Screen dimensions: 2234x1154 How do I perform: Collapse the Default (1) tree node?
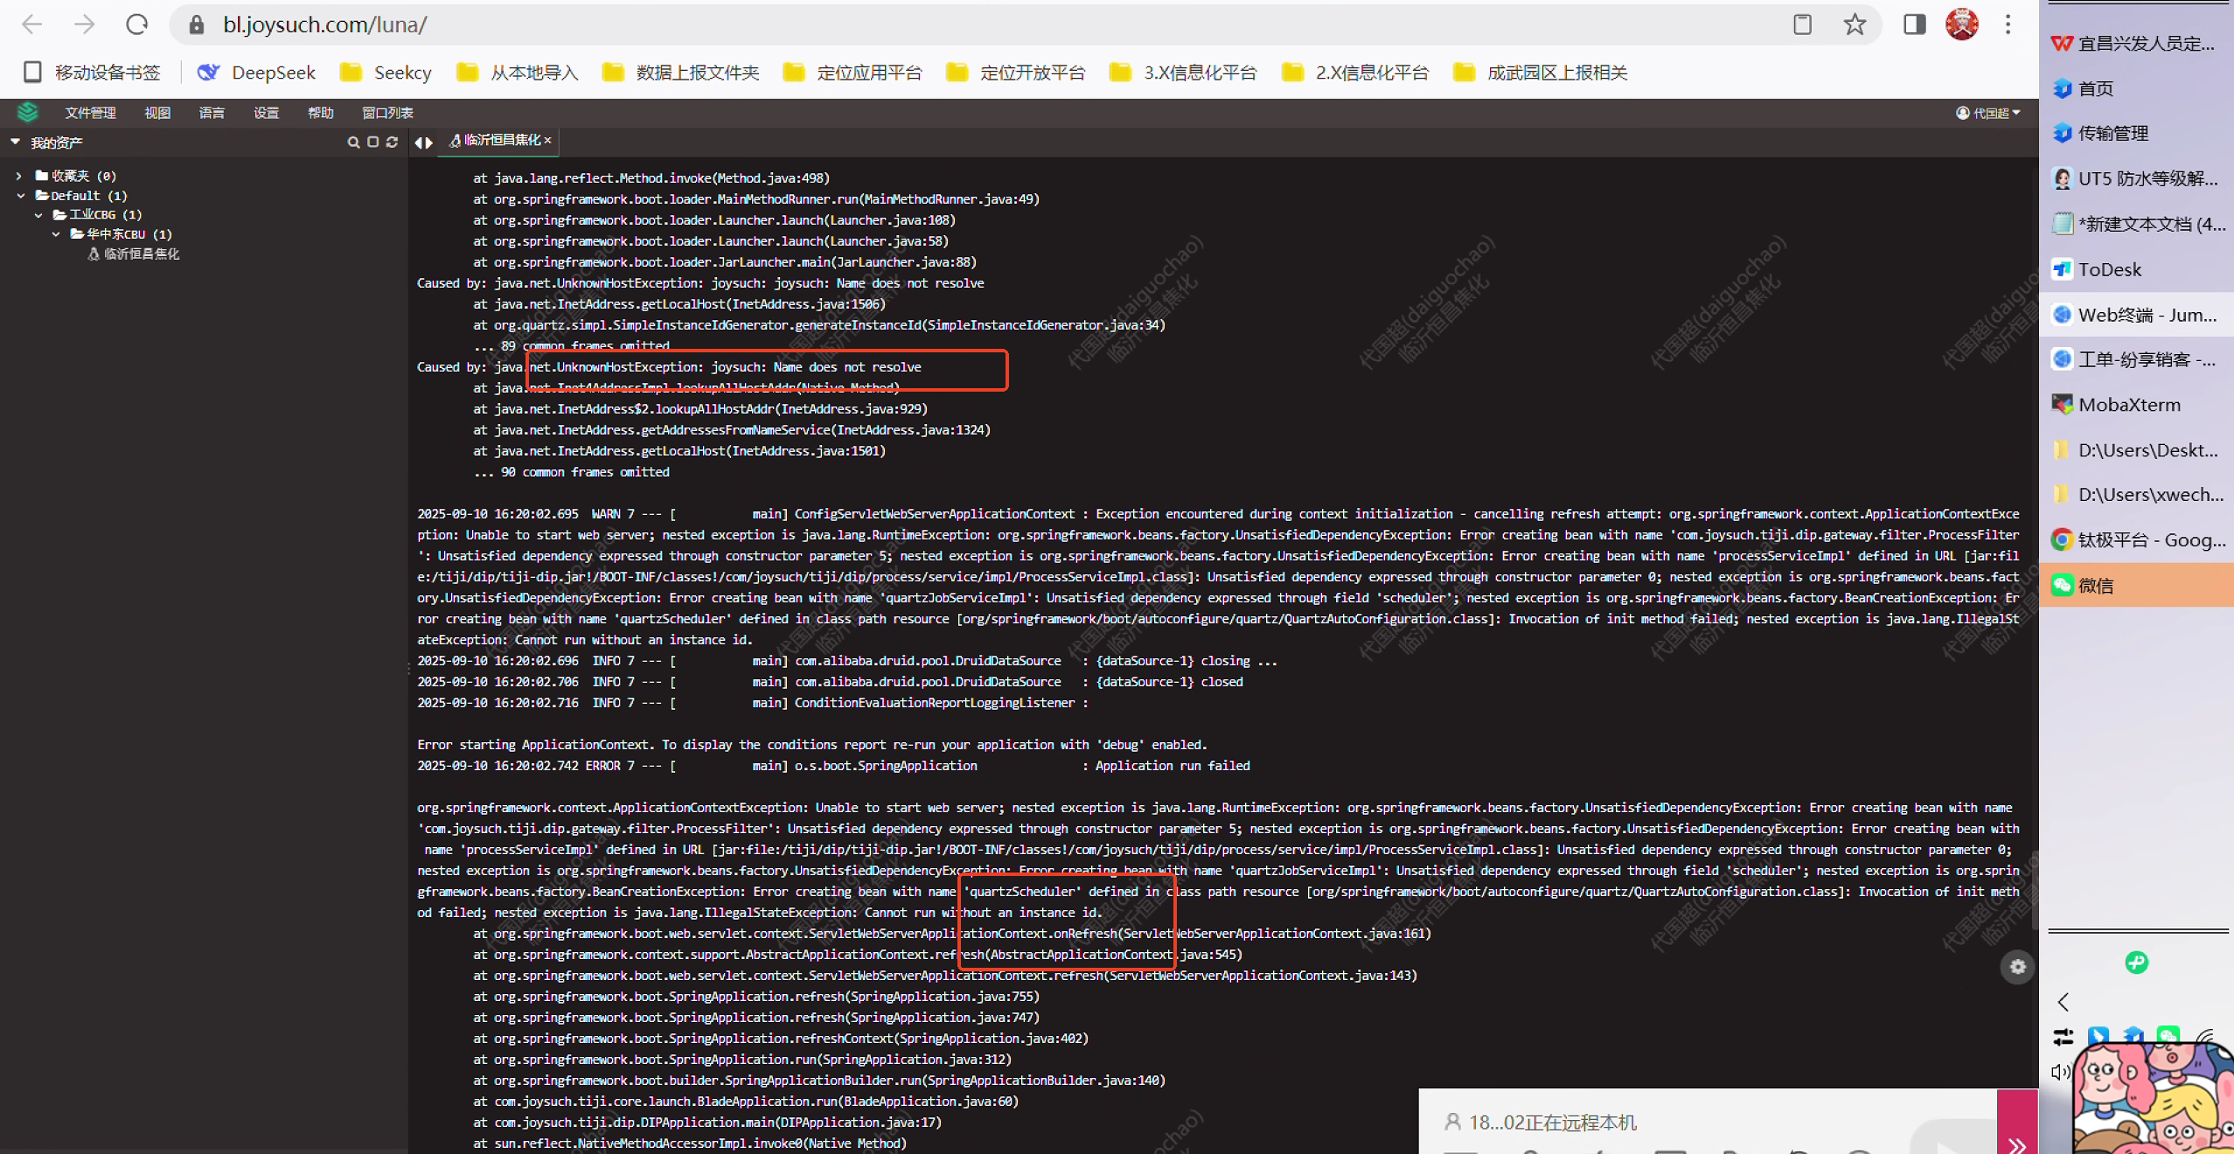20,196
